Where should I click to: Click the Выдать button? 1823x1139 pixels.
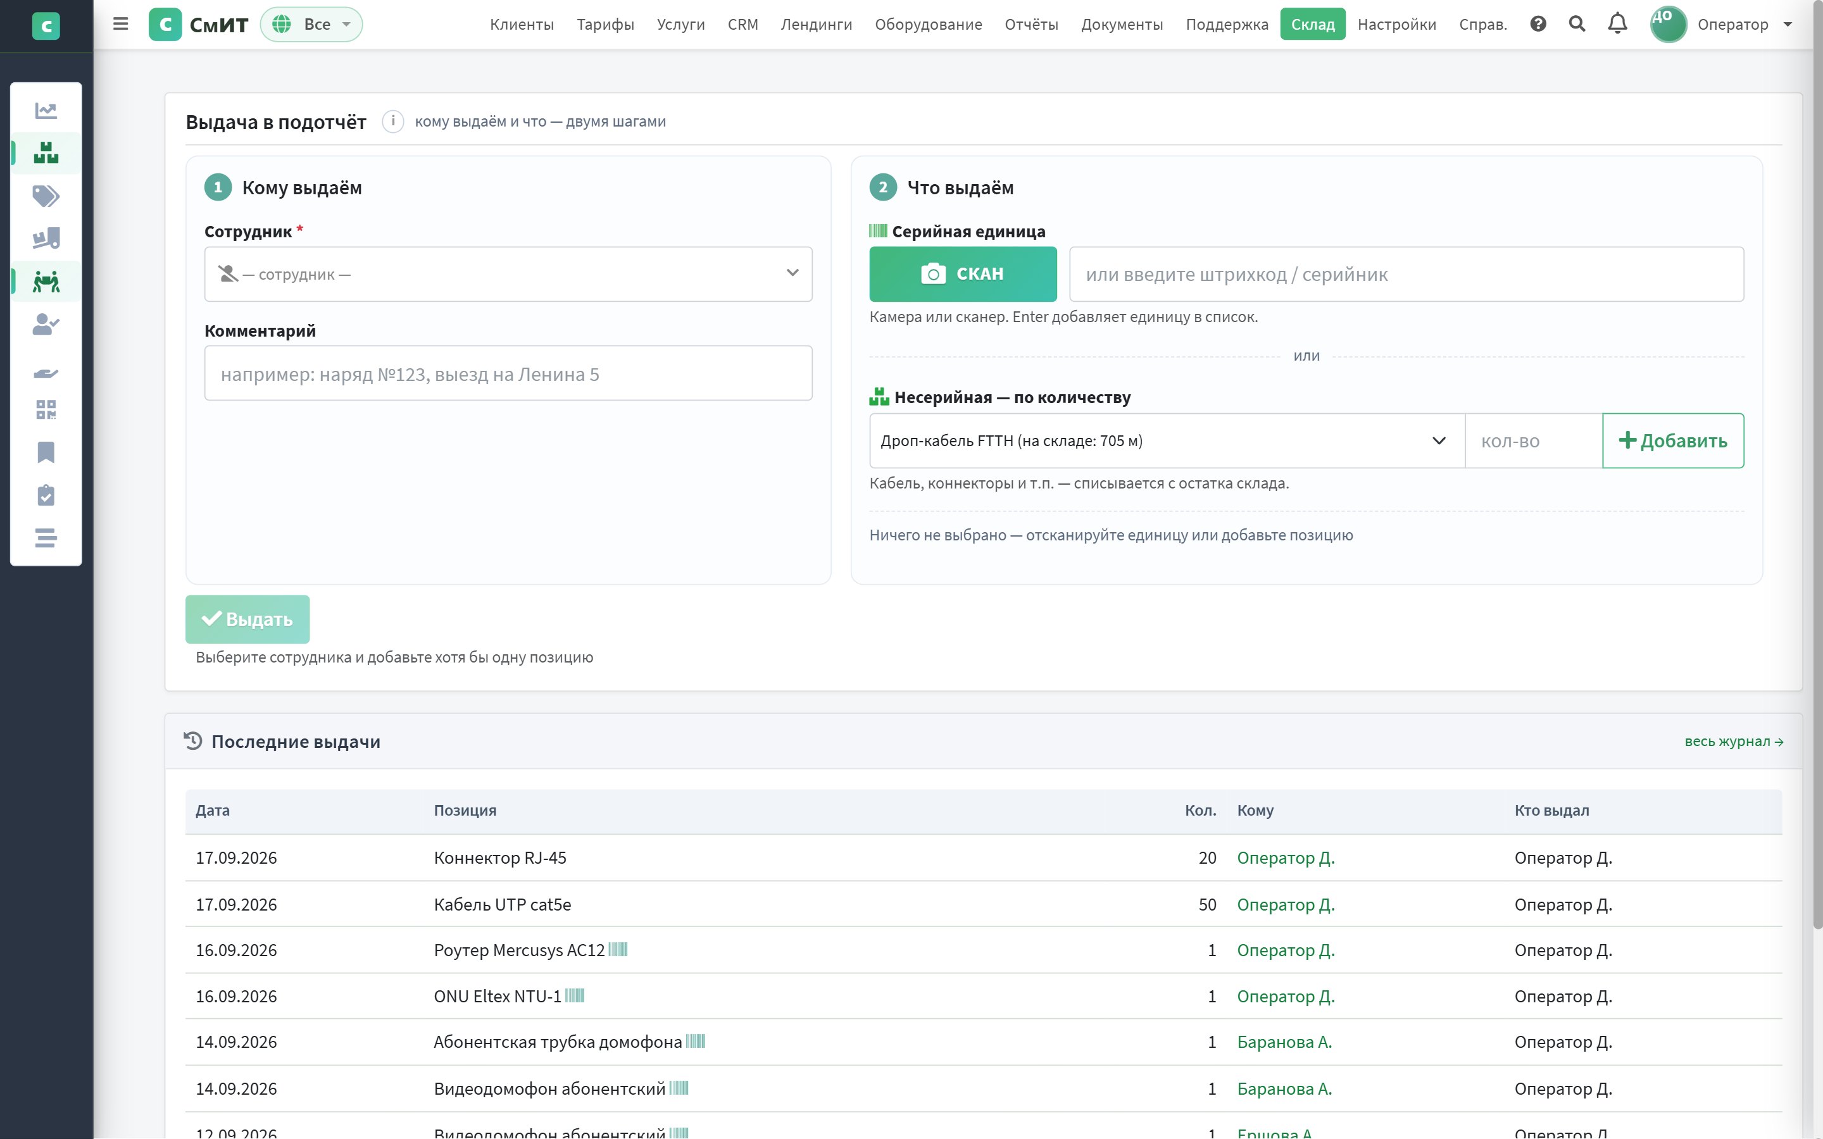[x=247, y=619]
